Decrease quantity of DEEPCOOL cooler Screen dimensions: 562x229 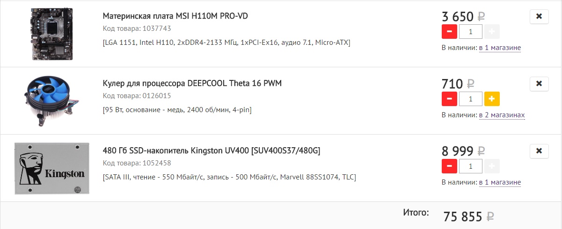(449, 99)
